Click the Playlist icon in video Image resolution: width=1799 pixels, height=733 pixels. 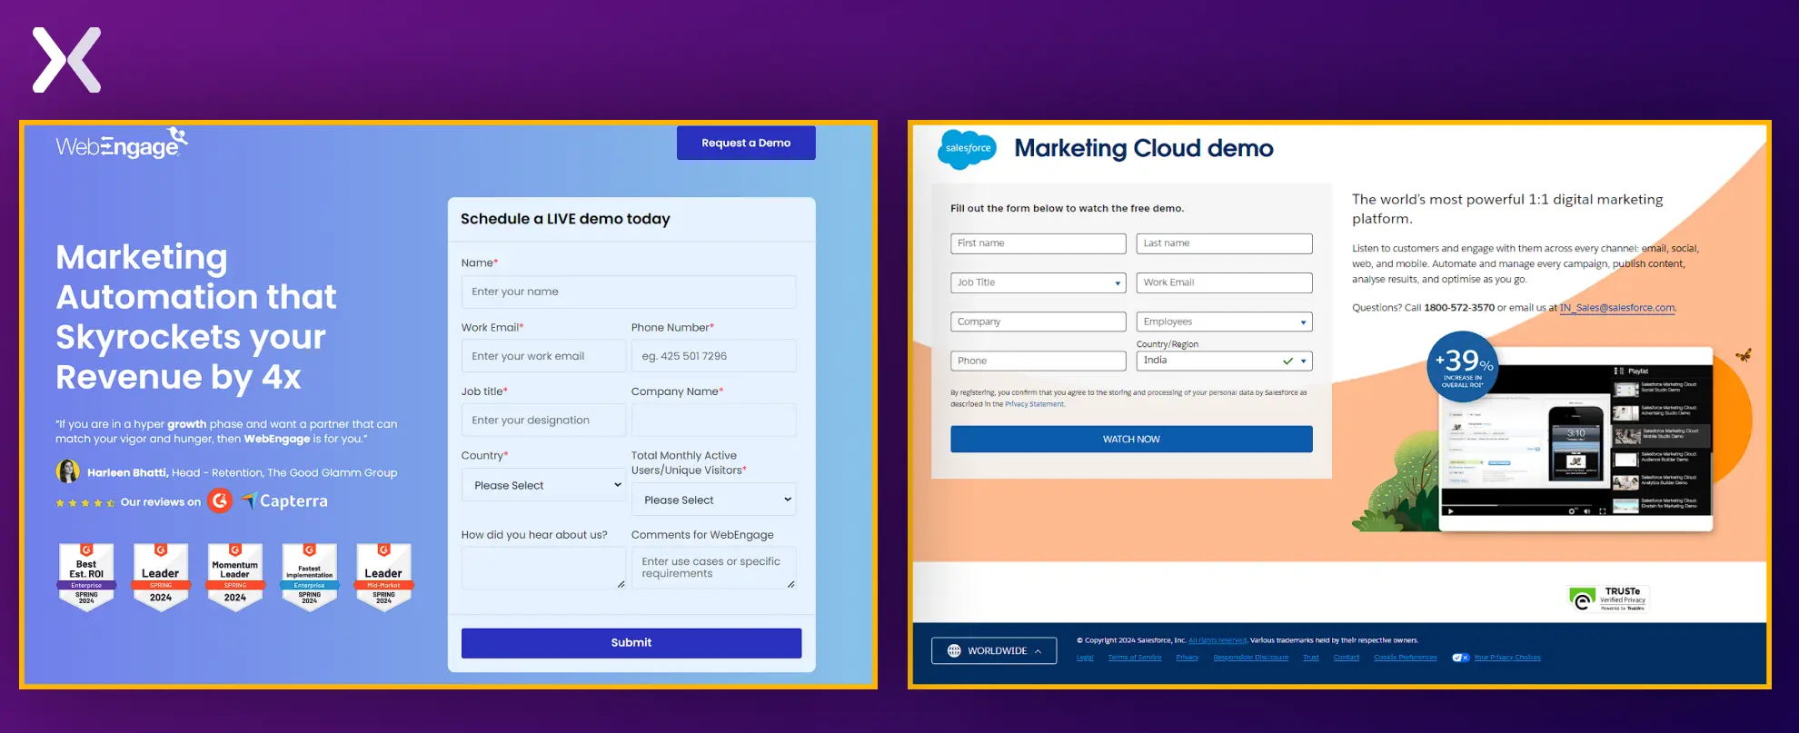click(x=1619, y=371)
